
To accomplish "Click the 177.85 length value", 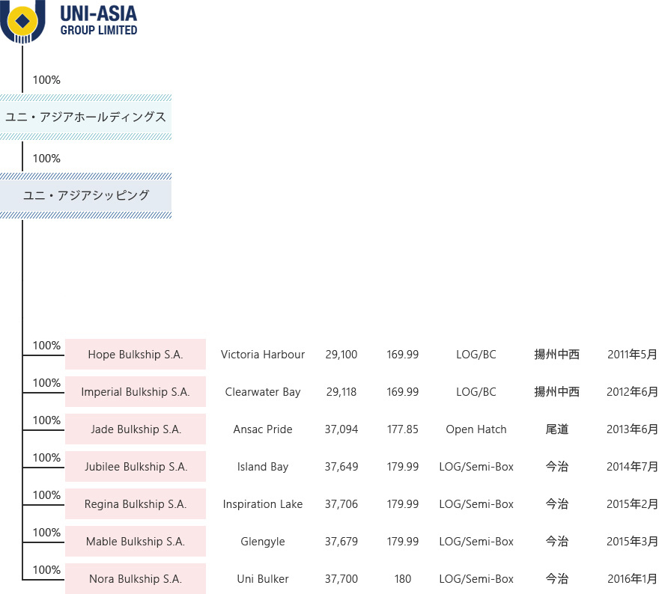I will point(403,429).
